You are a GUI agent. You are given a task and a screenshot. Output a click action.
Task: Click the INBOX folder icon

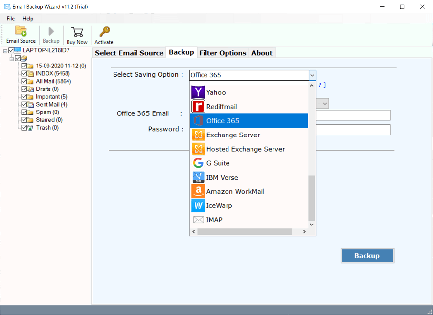point(30,73)
